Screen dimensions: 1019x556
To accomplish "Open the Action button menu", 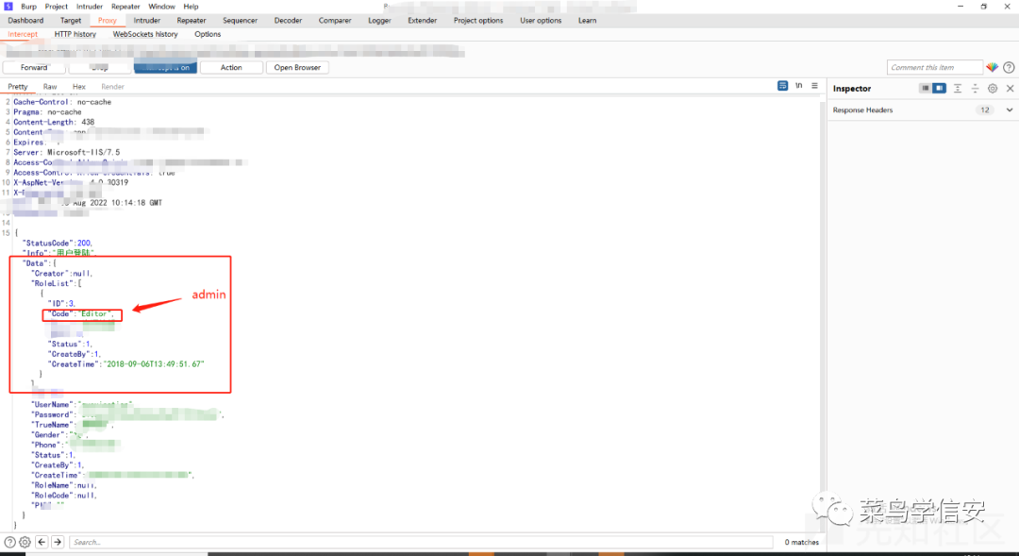I will pyautogui.click(x=231, y=67).
